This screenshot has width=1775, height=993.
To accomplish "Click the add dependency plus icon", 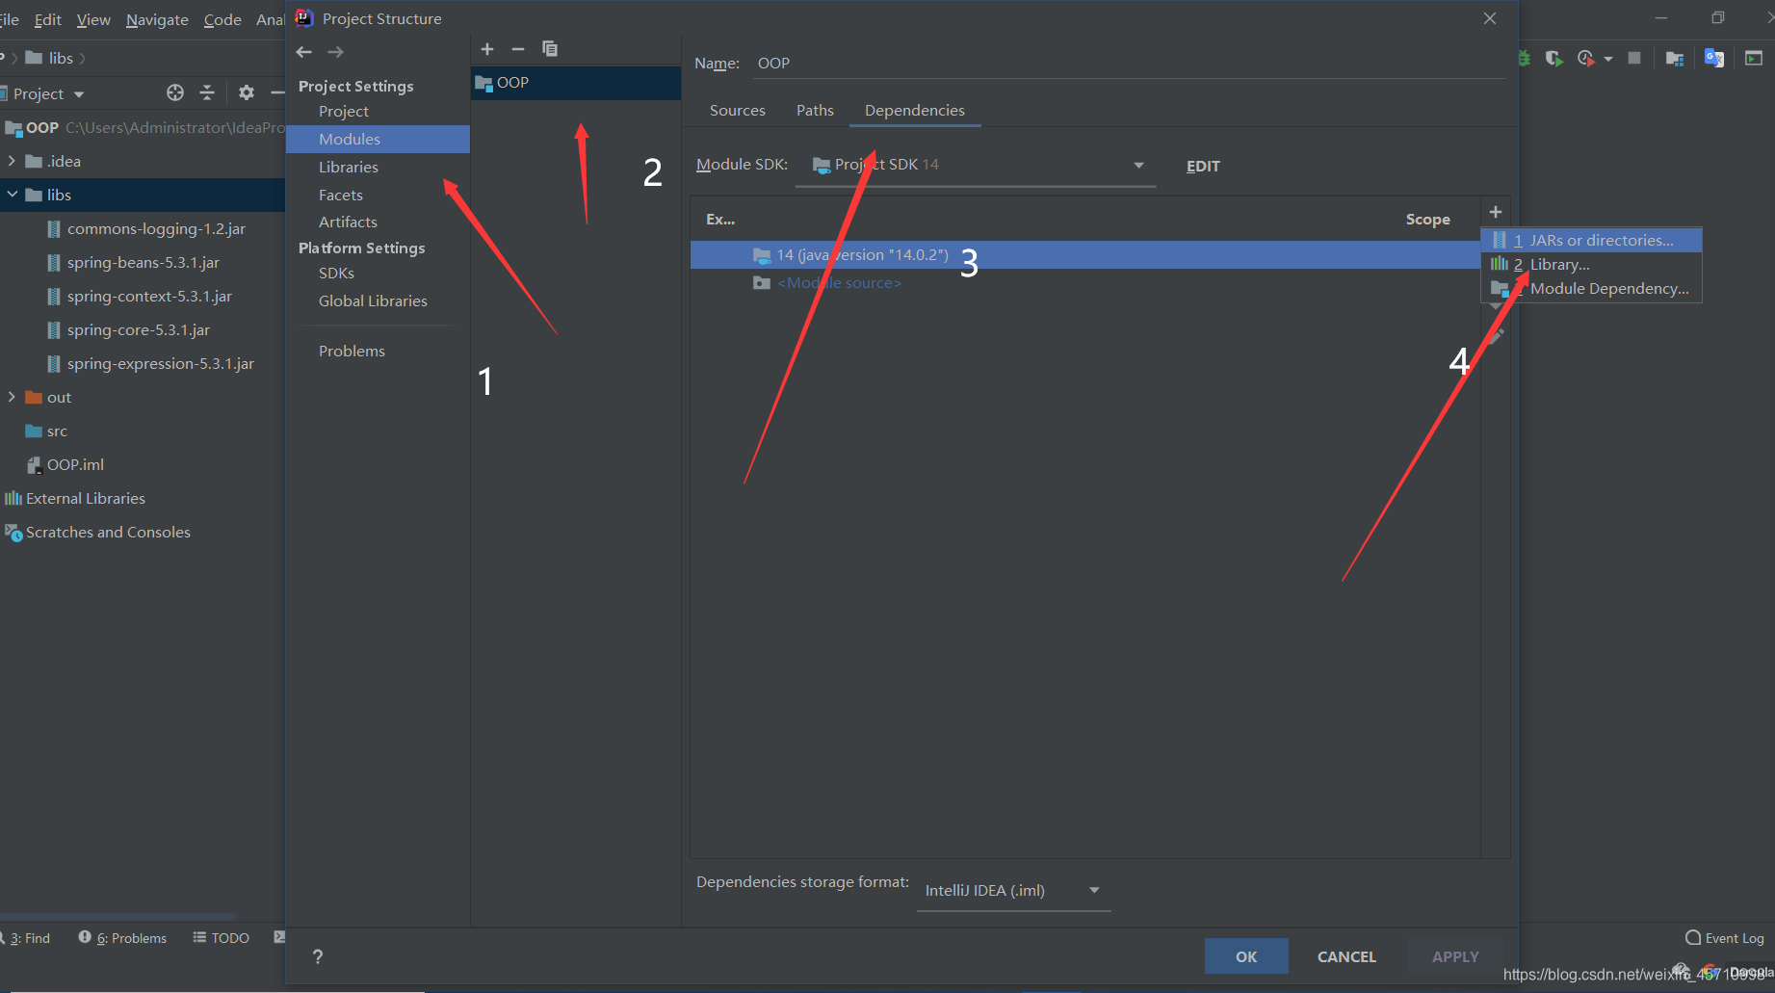I will [x=1496, y=212].
